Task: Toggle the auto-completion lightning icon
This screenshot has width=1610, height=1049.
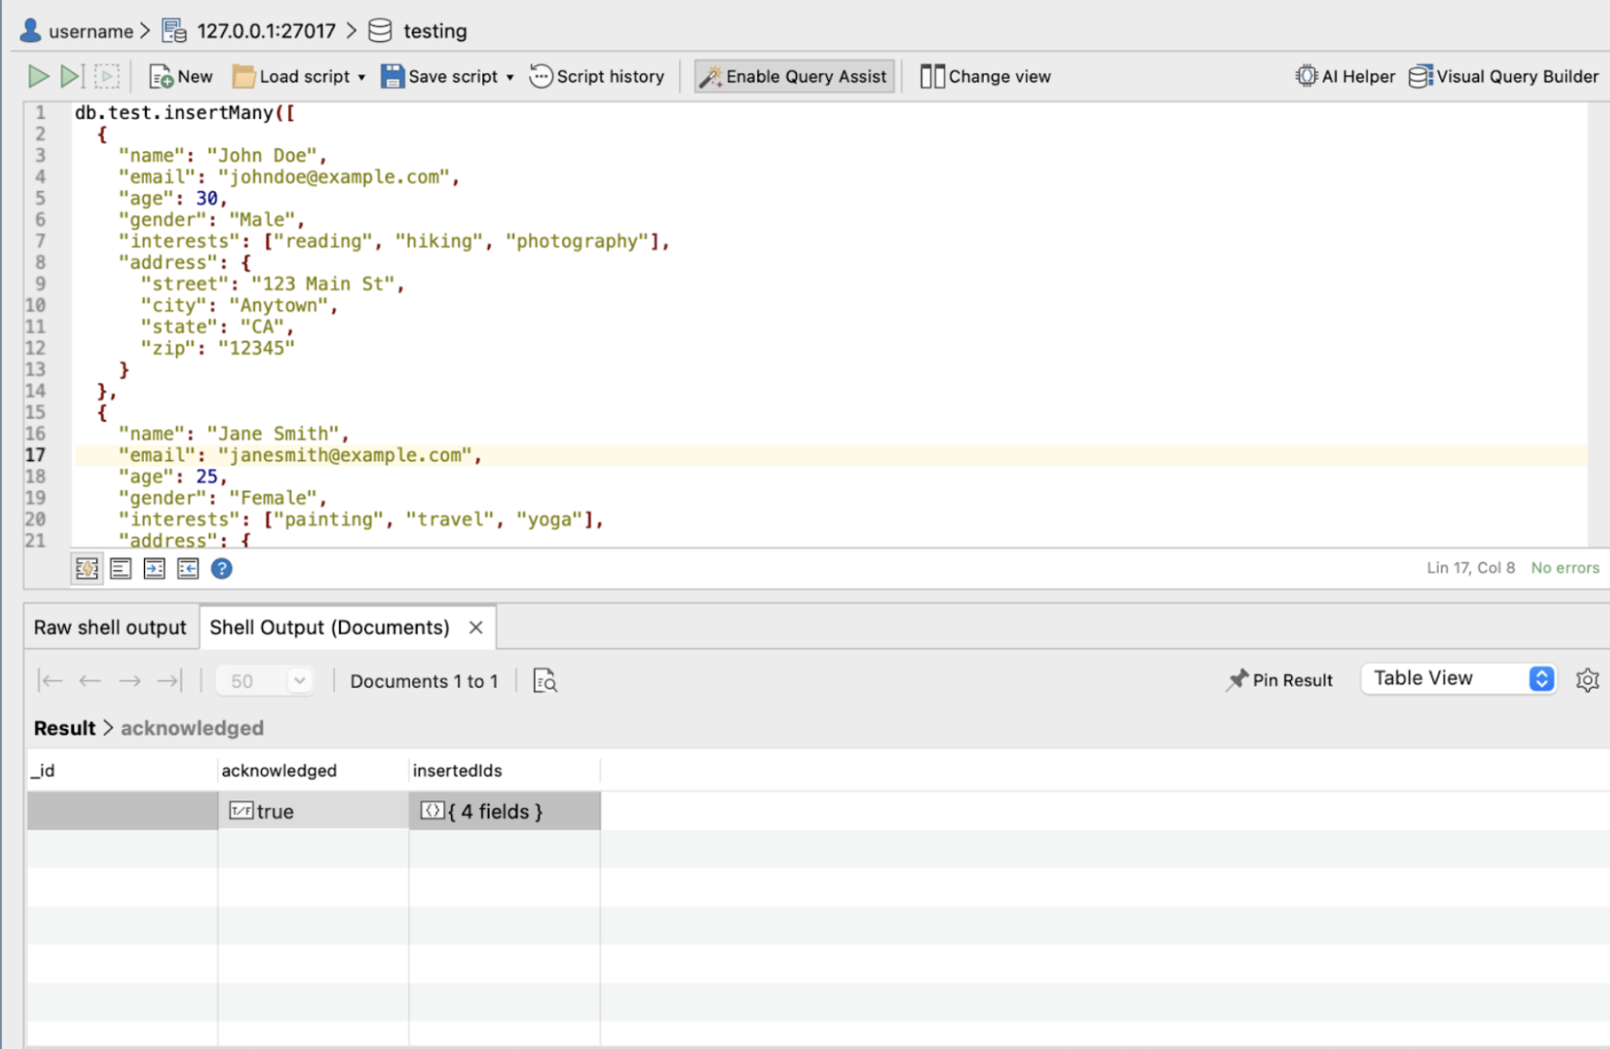Action: (87, 569)
